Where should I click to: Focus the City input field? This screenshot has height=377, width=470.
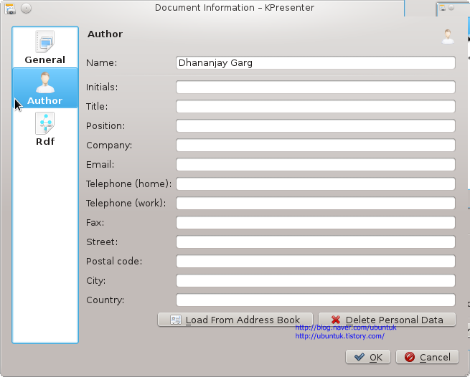pyautogui.click(x=315, y=280)
